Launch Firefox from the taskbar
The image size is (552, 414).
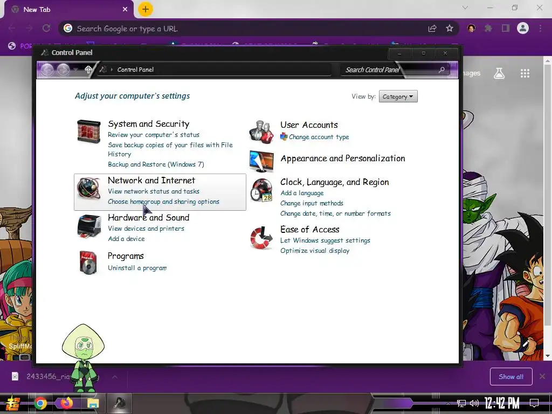66,403
